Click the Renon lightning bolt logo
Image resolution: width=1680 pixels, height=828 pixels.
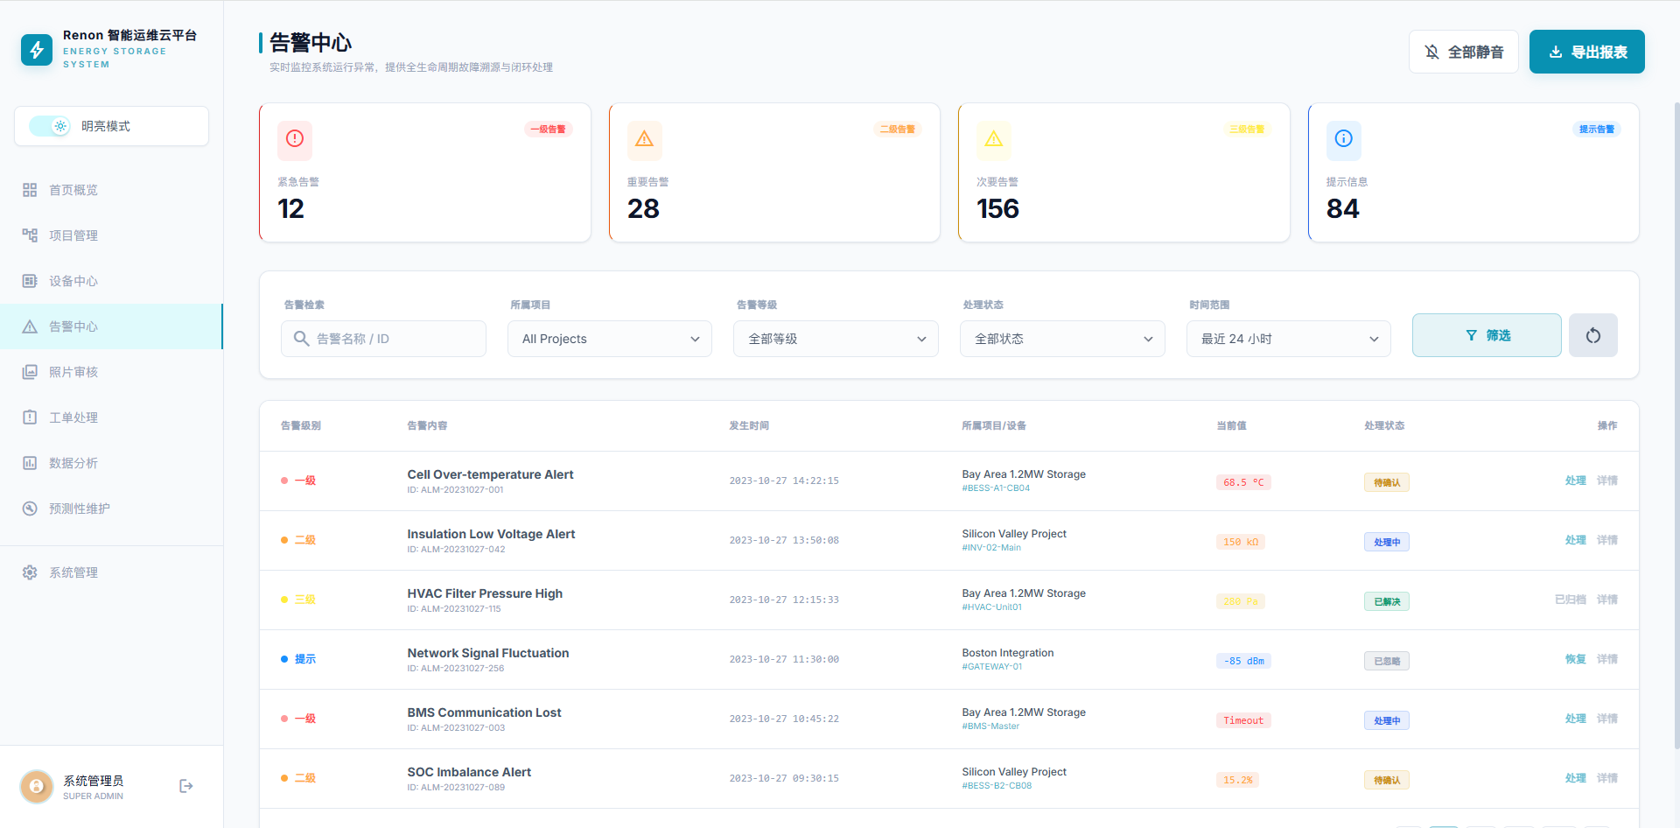(37, 50)
